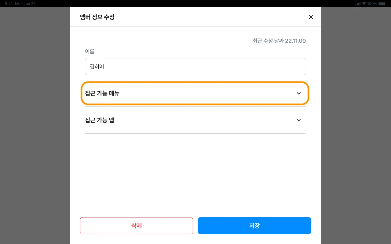Tap the Mon Jun 22 date
The image size is (391, 244).
point(25,4)
